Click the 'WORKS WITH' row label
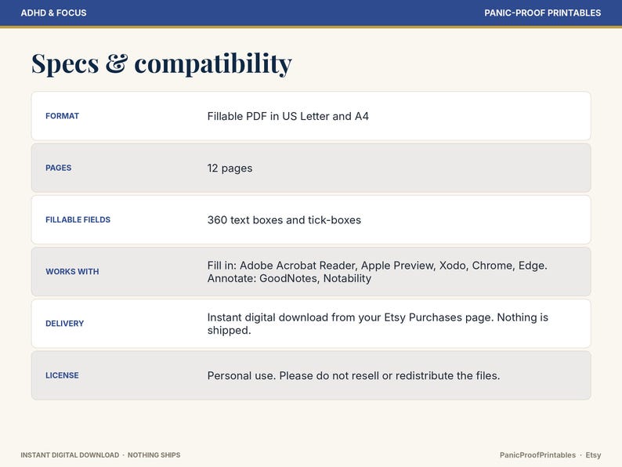This screenshot has width=622, height=467. coord(72,271)
